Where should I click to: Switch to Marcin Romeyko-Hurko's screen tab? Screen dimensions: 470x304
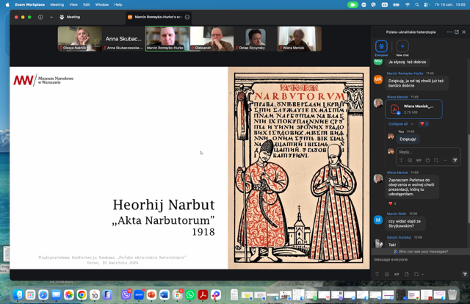[x=157, y=17]
